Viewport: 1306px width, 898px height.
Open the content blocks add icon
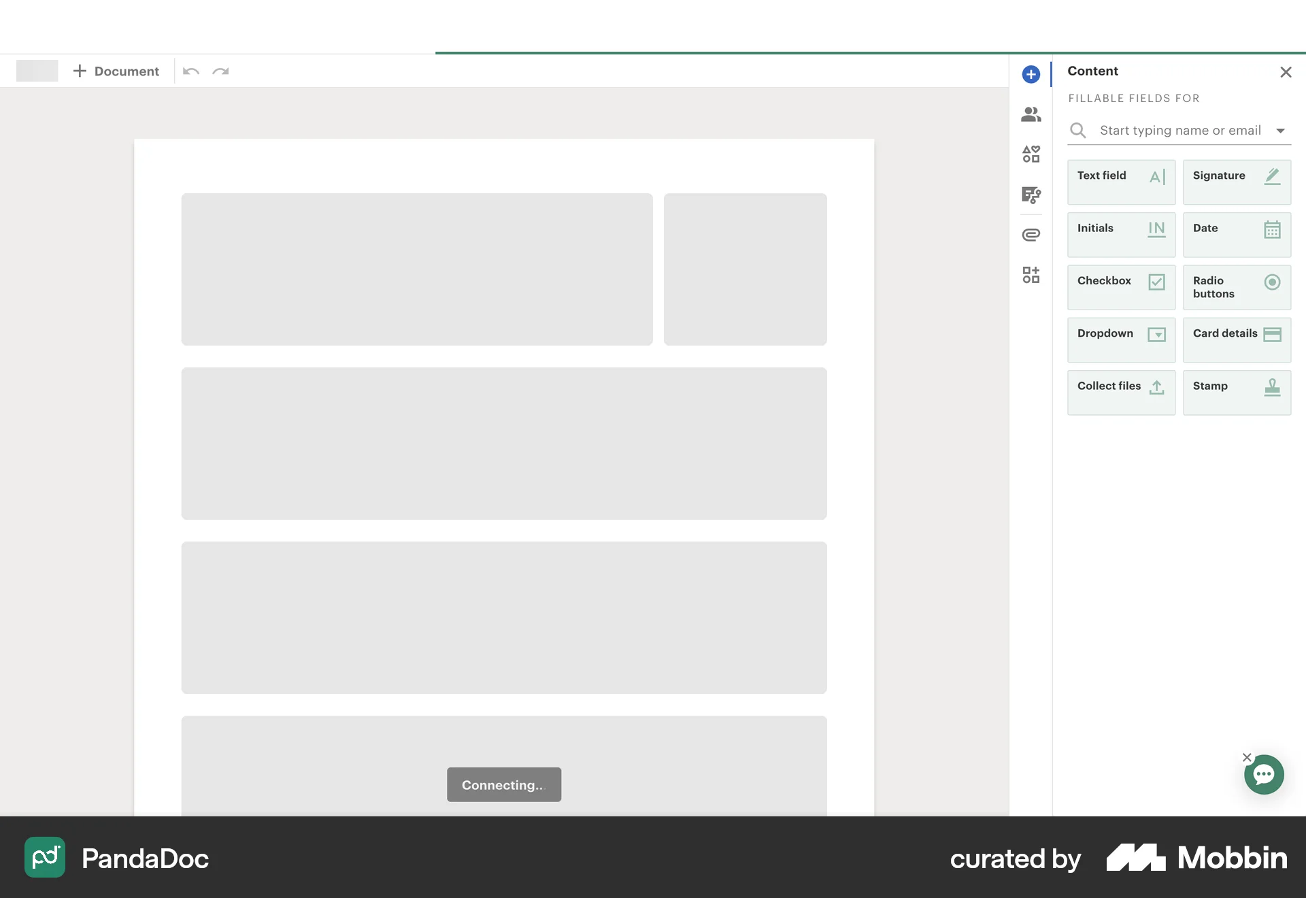pyautogui.click(x=1031, y=275)
